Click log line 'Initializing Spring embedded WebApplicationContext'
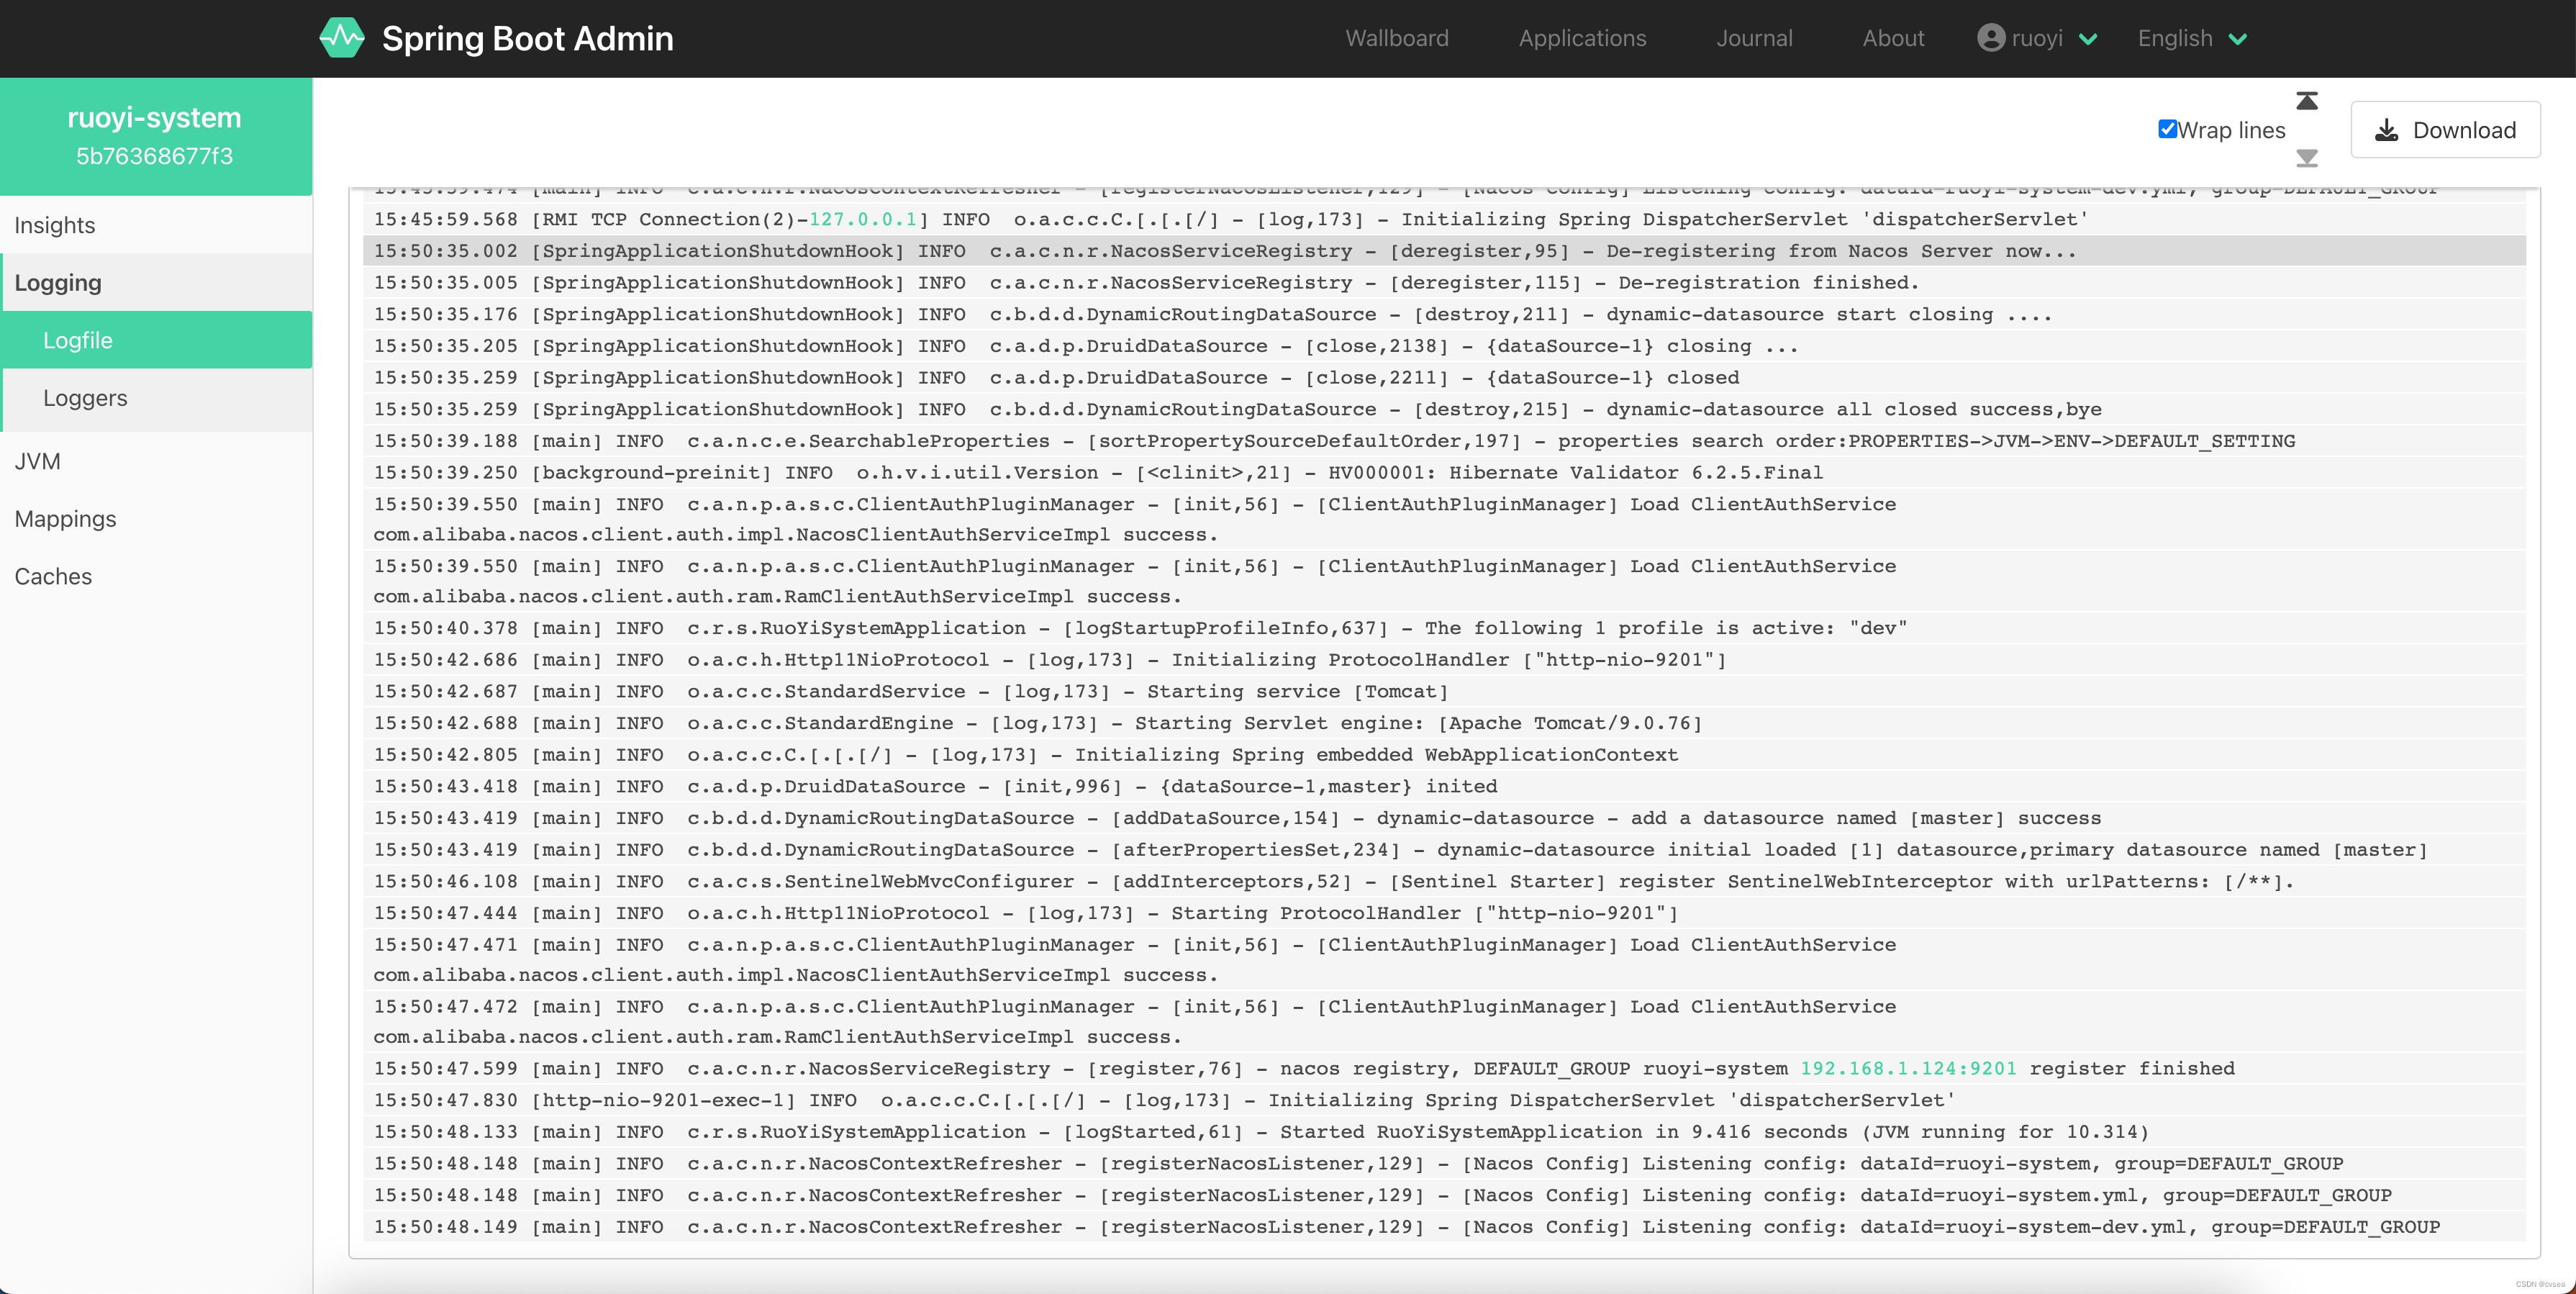The width and height of the screenshot is (2576, 1294). click(1444, 755)
